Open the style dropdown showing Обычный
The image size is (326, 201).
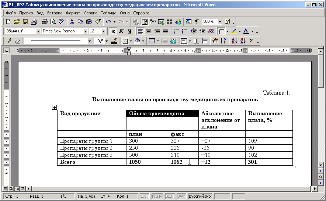point(38,31)
